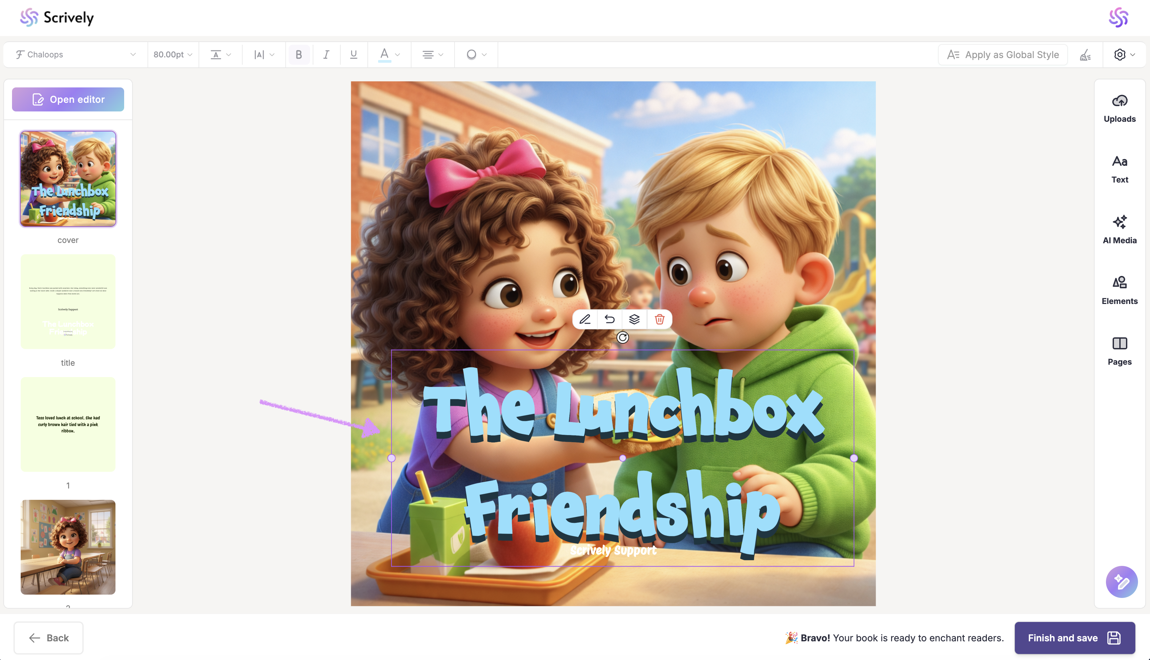This screenshot has height=660, width=1150.
Task: Toggle bold formatting
Action: 299,55
